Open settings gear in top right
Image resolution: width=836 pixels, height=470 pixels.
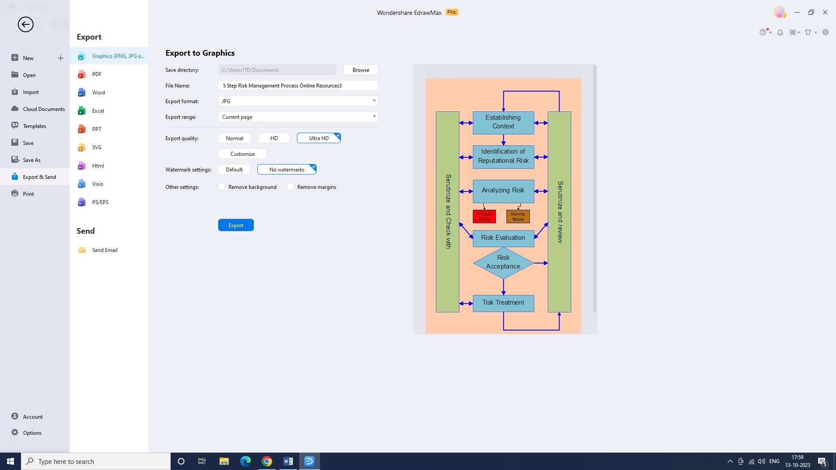[x=826, y=32]
